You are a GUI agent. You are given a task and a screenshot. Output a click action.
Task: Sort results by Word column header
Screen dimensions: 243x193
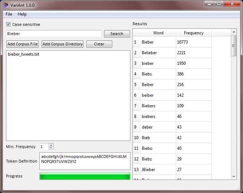click(x=158, y=33)
